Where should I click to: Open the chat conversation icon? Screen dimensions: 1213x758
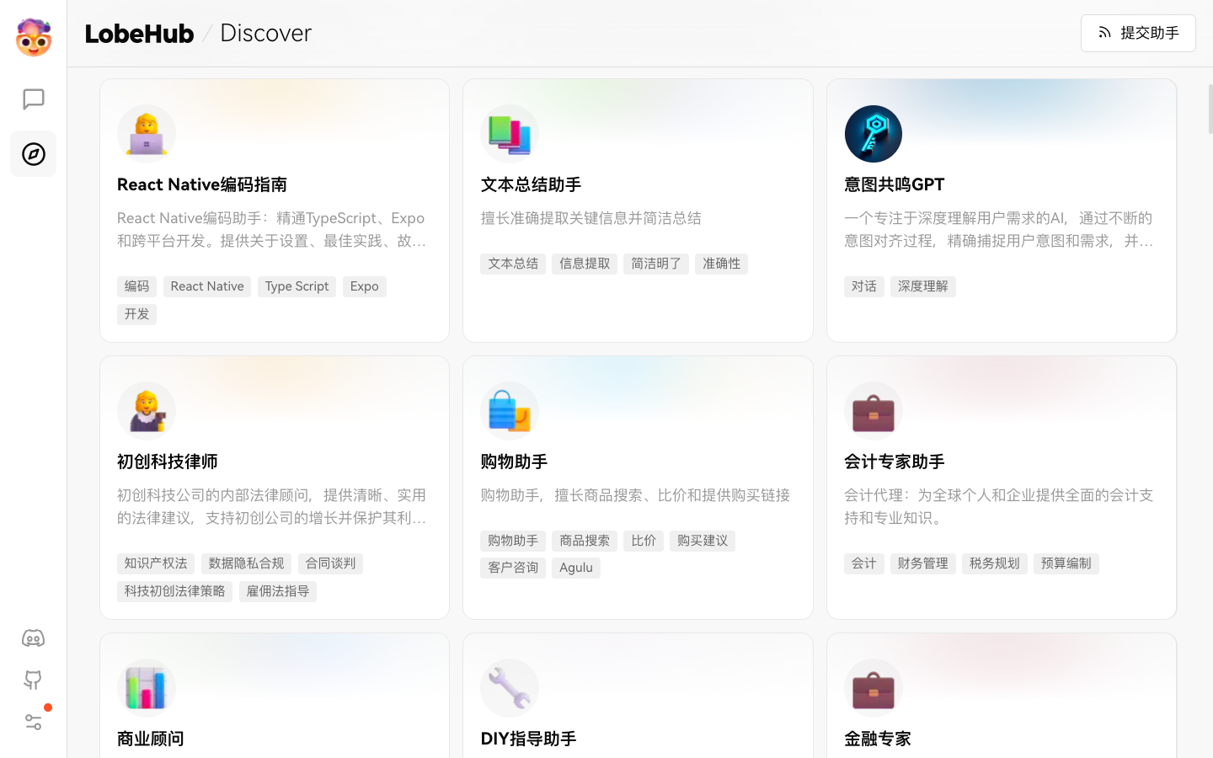34,99
